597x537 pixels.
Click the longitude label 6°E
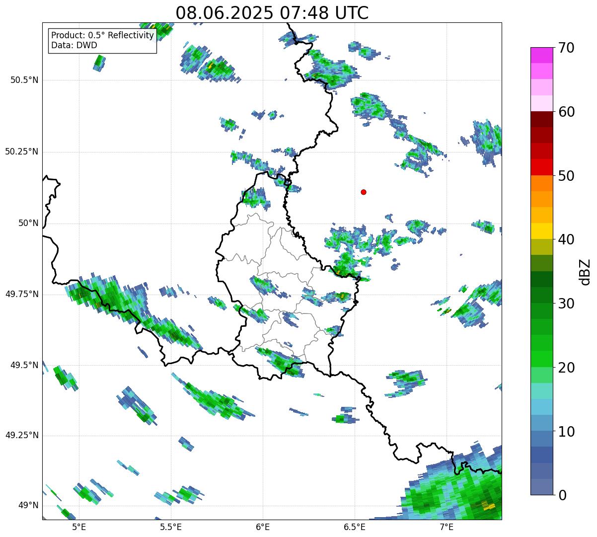click(x=263, y=527)
